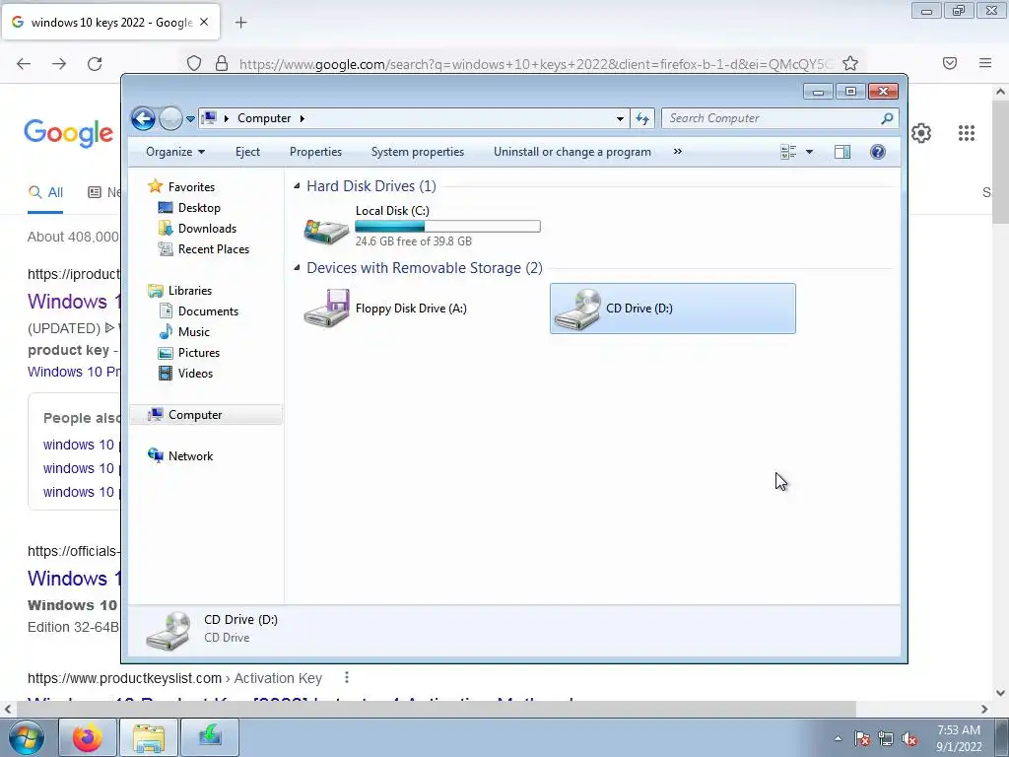Bookmark this page with star icon

pos(850,63)
